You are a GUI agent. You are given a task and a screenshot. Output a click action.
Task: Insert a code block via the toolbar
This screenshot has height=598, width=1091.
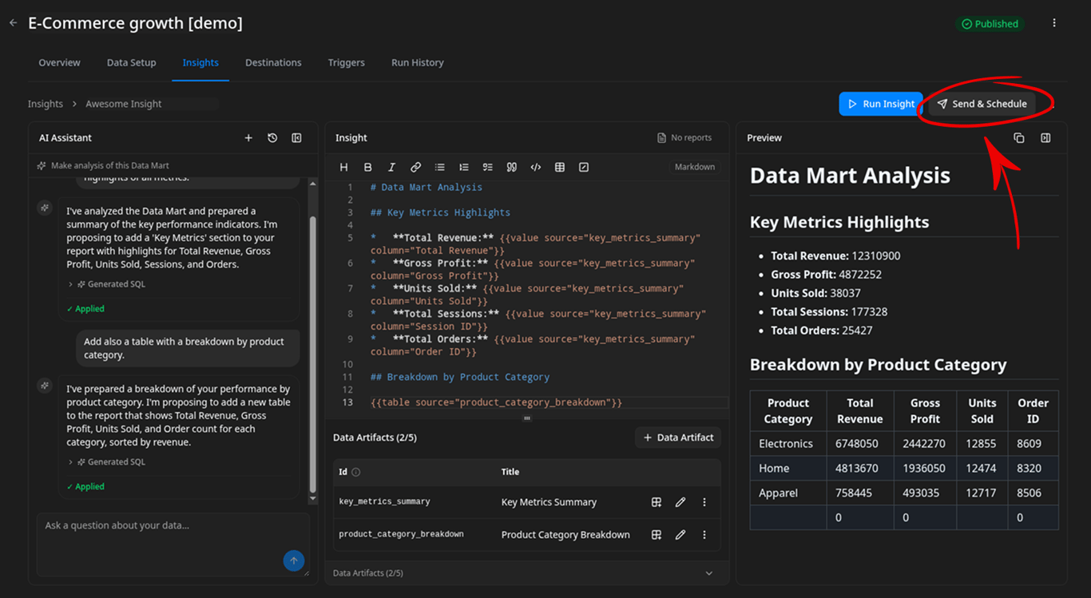[x=535, y=167]
